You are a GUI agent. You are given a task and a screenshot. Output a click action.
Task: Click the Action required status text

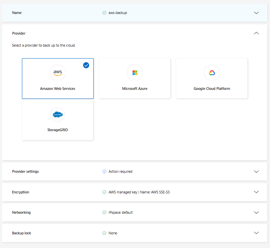(120, 172)
